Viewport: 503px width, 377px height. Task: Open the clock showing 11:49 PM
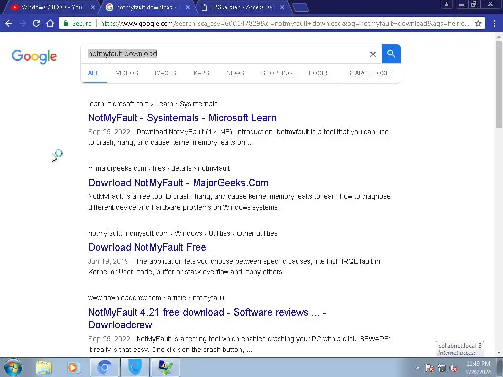(478, 368)
